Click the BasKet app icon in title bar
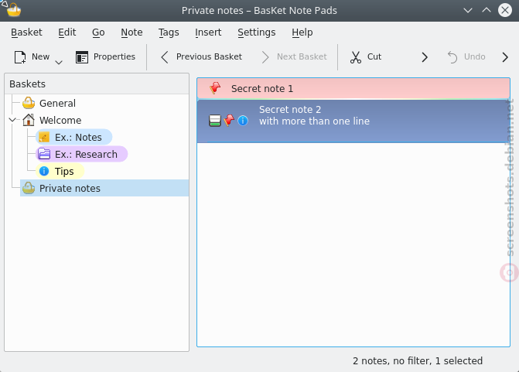This screenshot has width=519, height=372. [12, 9]
